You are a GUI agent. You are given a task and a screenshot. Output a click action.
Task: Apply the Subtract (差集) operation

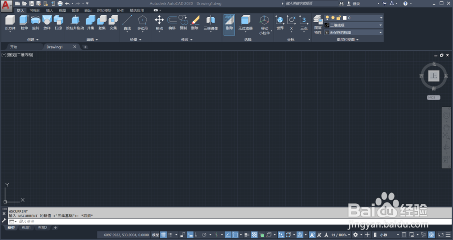pyautogui.click(x=101, y=23)
